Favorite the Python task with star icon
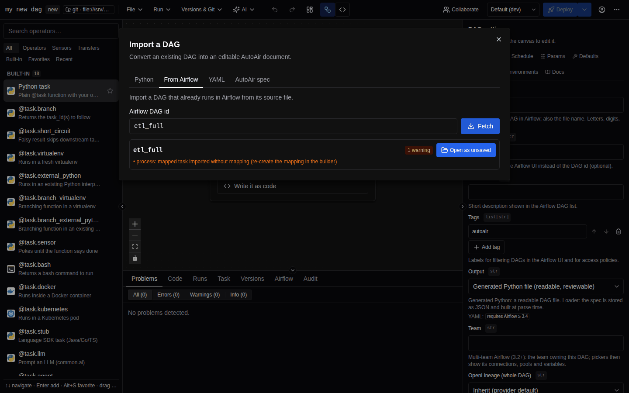Viewport: 629px width, 393px height. (x=110, y=91)
